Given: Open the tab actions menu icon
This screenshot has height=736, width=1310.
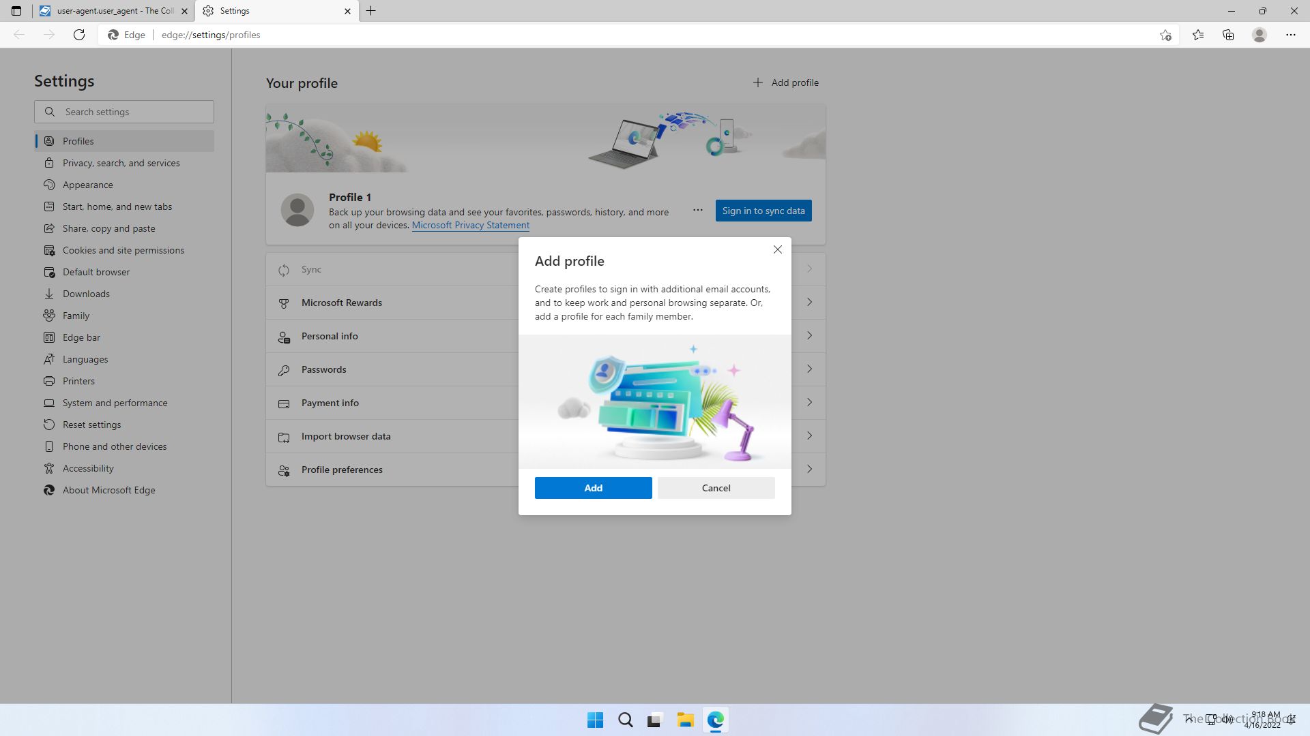Looking at the screenshot, I should [x=16, y=11].
